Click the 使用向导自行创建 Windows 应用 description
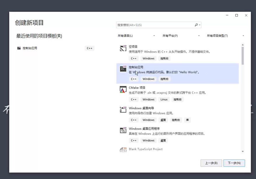Viewport: 256px width, 179px height. pyautogui.click(x=151, y=113)
